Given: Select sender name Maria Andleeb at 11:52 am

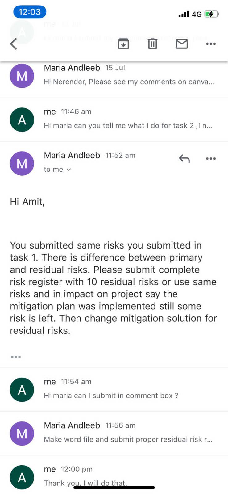Looking at the screenshot, I should [x=72, y=155].
